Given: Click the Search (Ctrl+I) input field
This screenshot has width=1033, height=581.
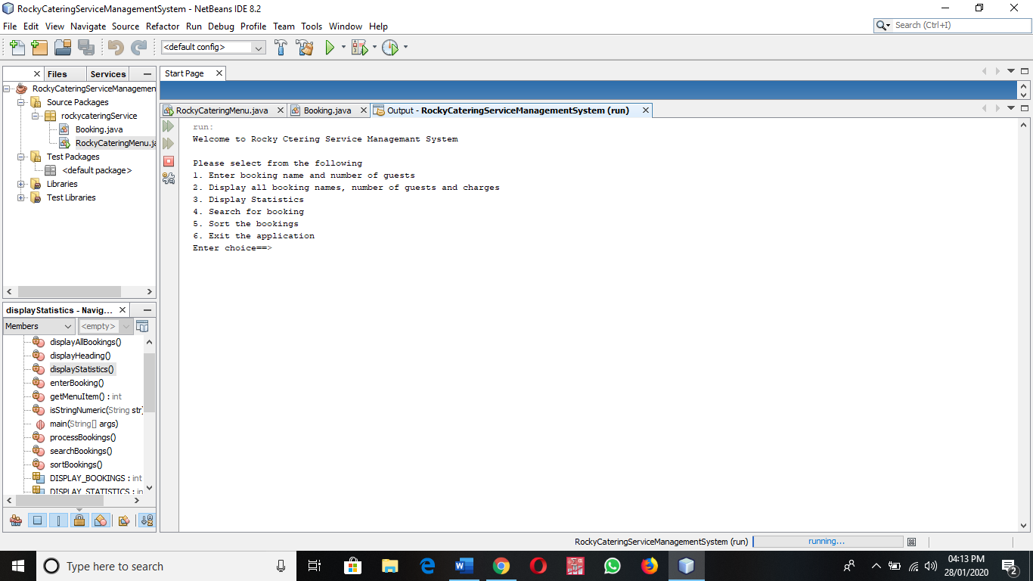Looking at the screenshot, I should (x=959, y=25).
